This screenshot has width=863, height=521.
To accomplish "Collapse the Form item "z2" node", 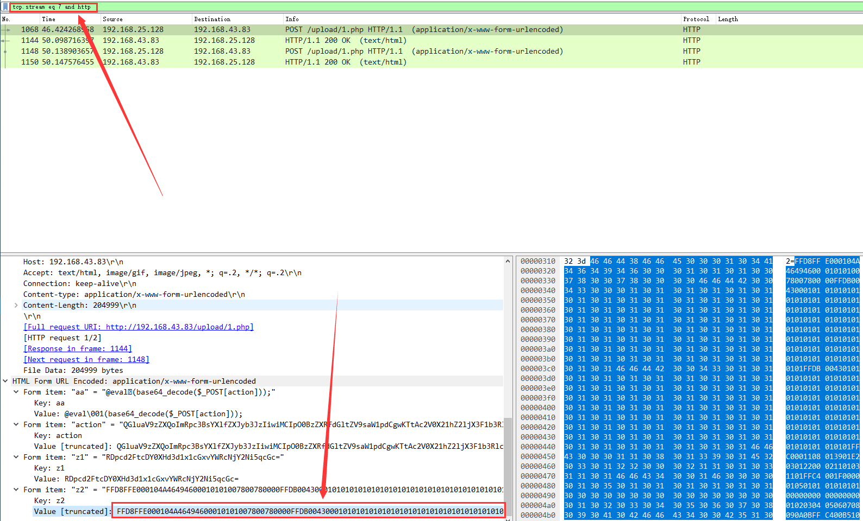I will tap(16, 490).
